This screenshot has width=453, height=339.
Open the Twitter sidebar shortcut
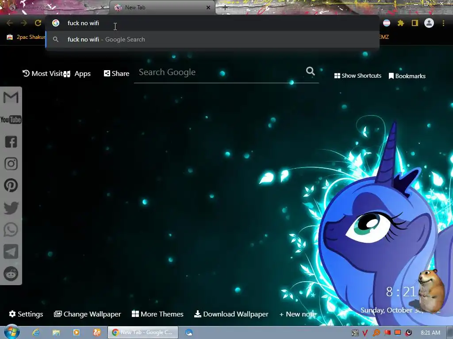pos(11,207)
